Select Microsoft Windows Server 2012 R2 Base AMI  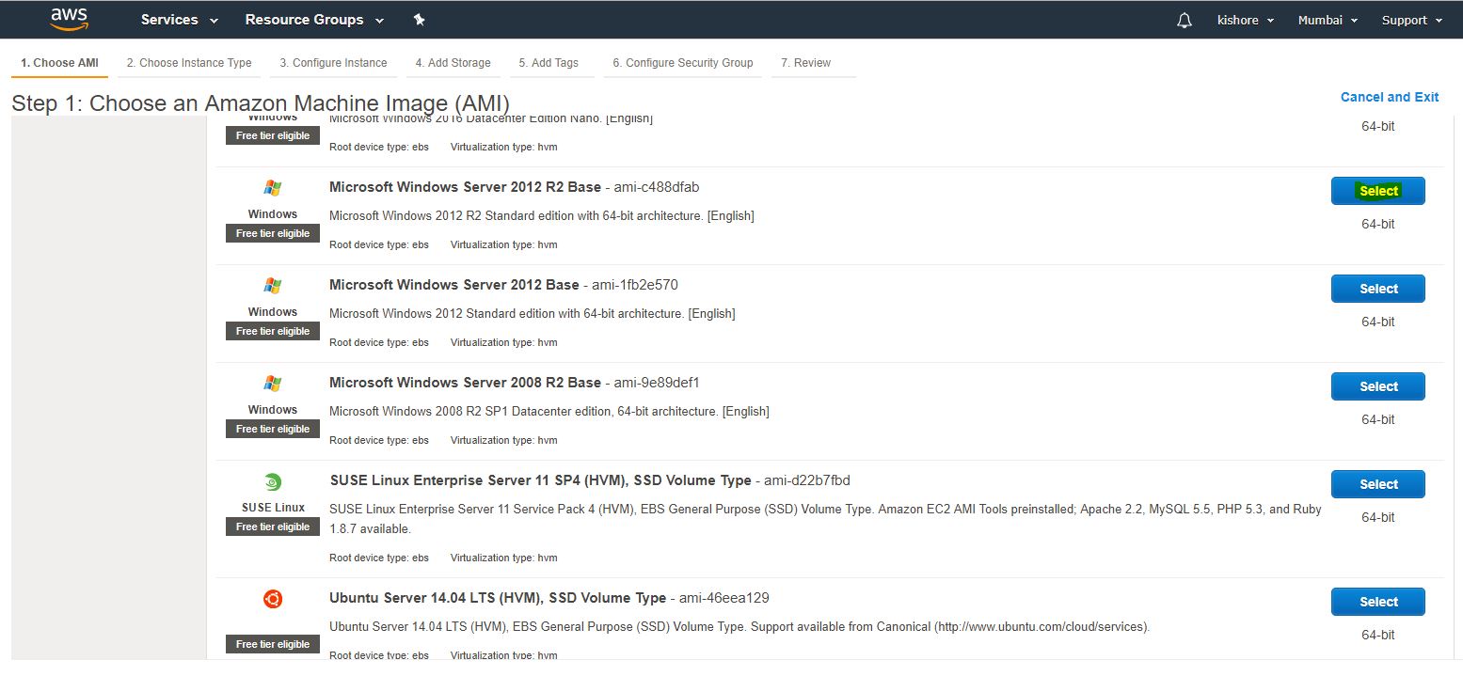1377,191
